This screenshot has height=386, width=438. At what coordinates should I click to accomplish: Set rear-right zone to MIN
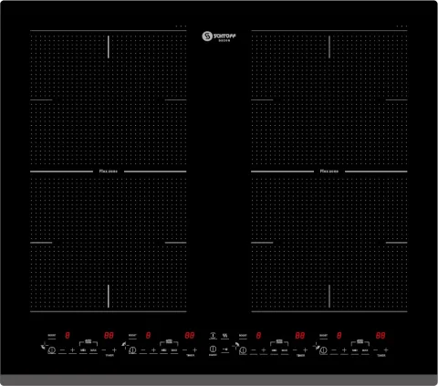(x=274, y=350)
